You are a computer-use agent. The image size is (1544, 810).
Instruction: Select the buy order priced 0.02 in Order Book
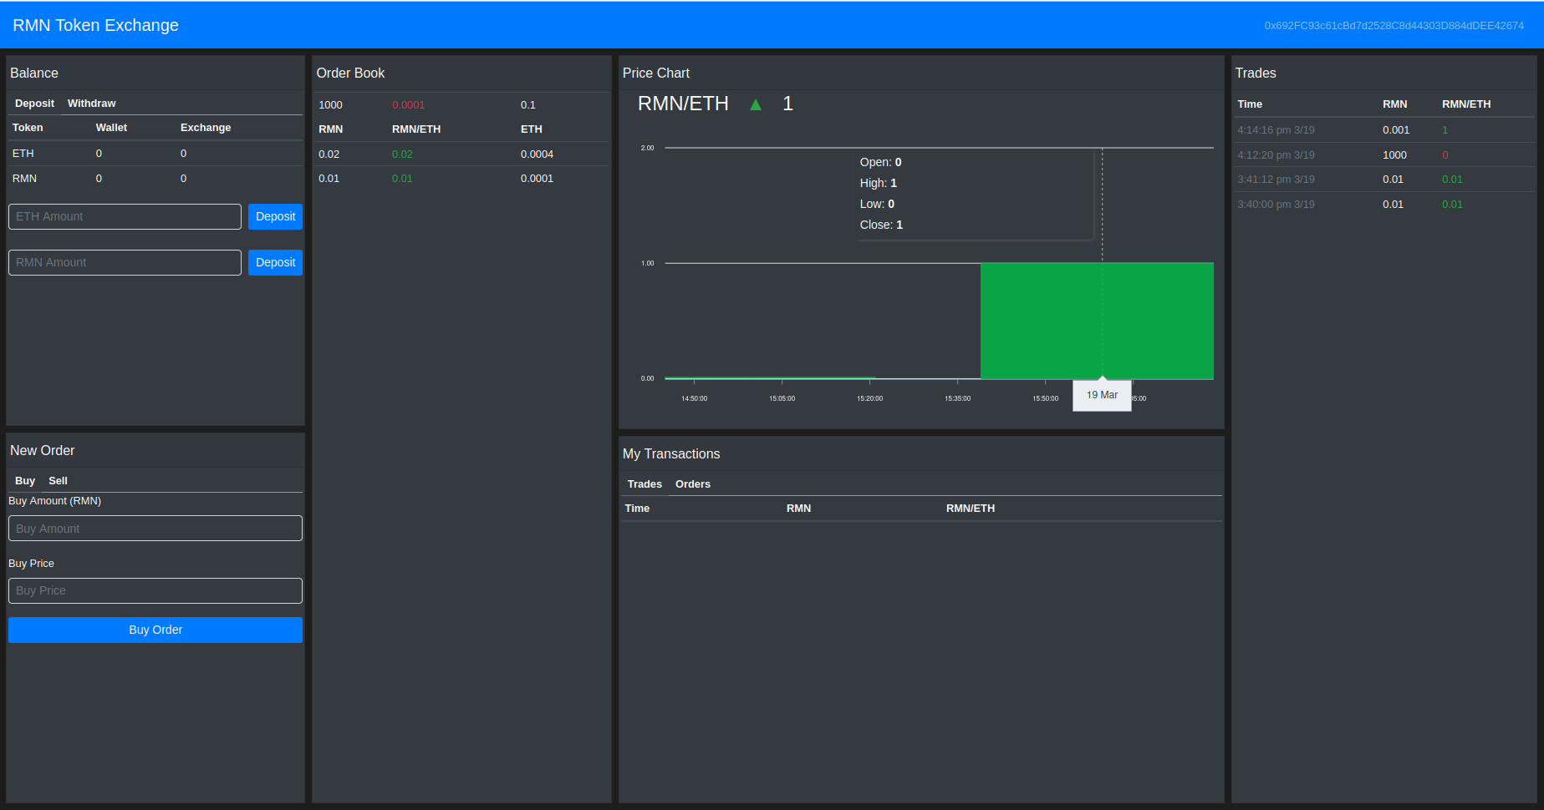461,154
